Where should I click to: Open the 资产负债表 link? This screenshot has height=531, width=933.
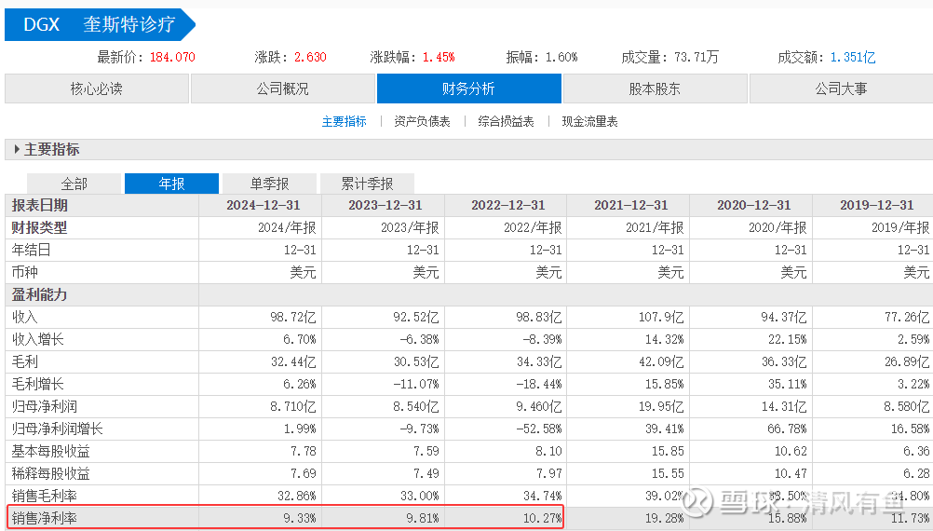click(422, 121)
